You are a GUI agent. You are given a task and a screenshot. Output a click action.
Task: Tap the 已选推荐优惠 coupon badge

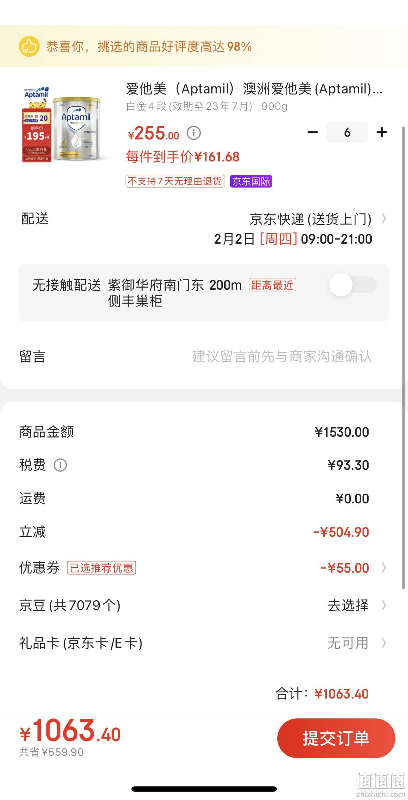tap(101, 568)
